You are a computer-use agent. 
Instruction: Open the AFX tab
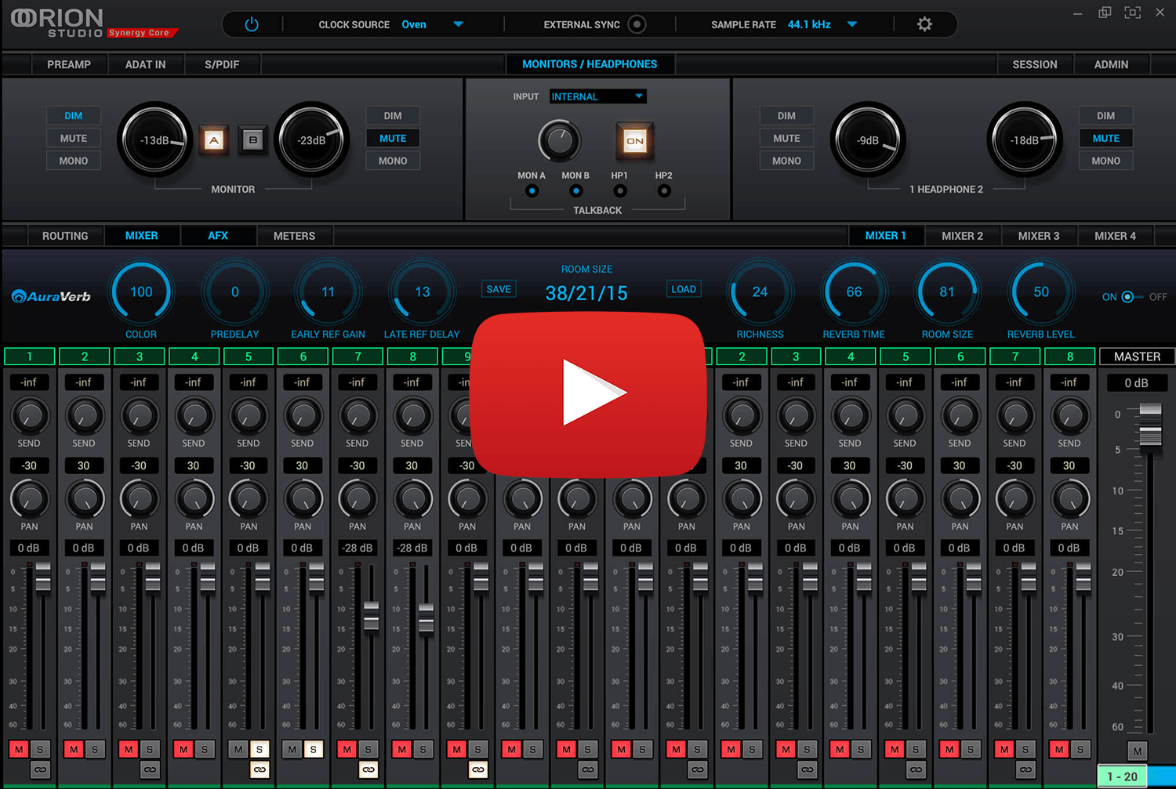pyautogui.click(x=218, y=236)
